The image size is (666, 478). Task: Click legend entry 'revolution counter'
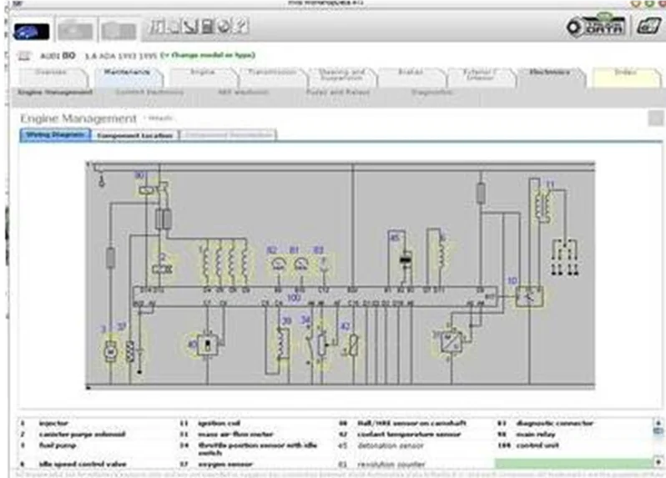pyautogui.click(x=391, y=464)
